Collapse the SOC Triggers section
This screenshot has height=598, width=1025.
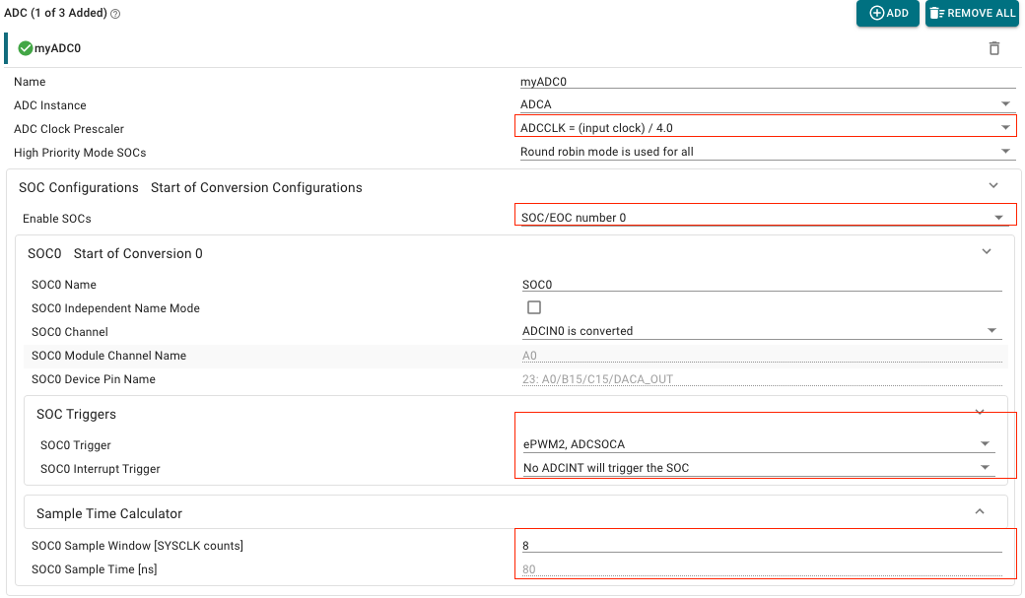(x=980, y=412)
